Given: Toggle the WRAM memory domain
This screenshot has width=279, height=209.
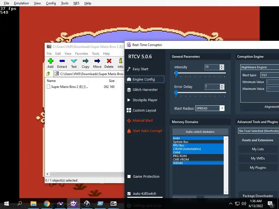Looking at the screenshot, I should point(198,163).
